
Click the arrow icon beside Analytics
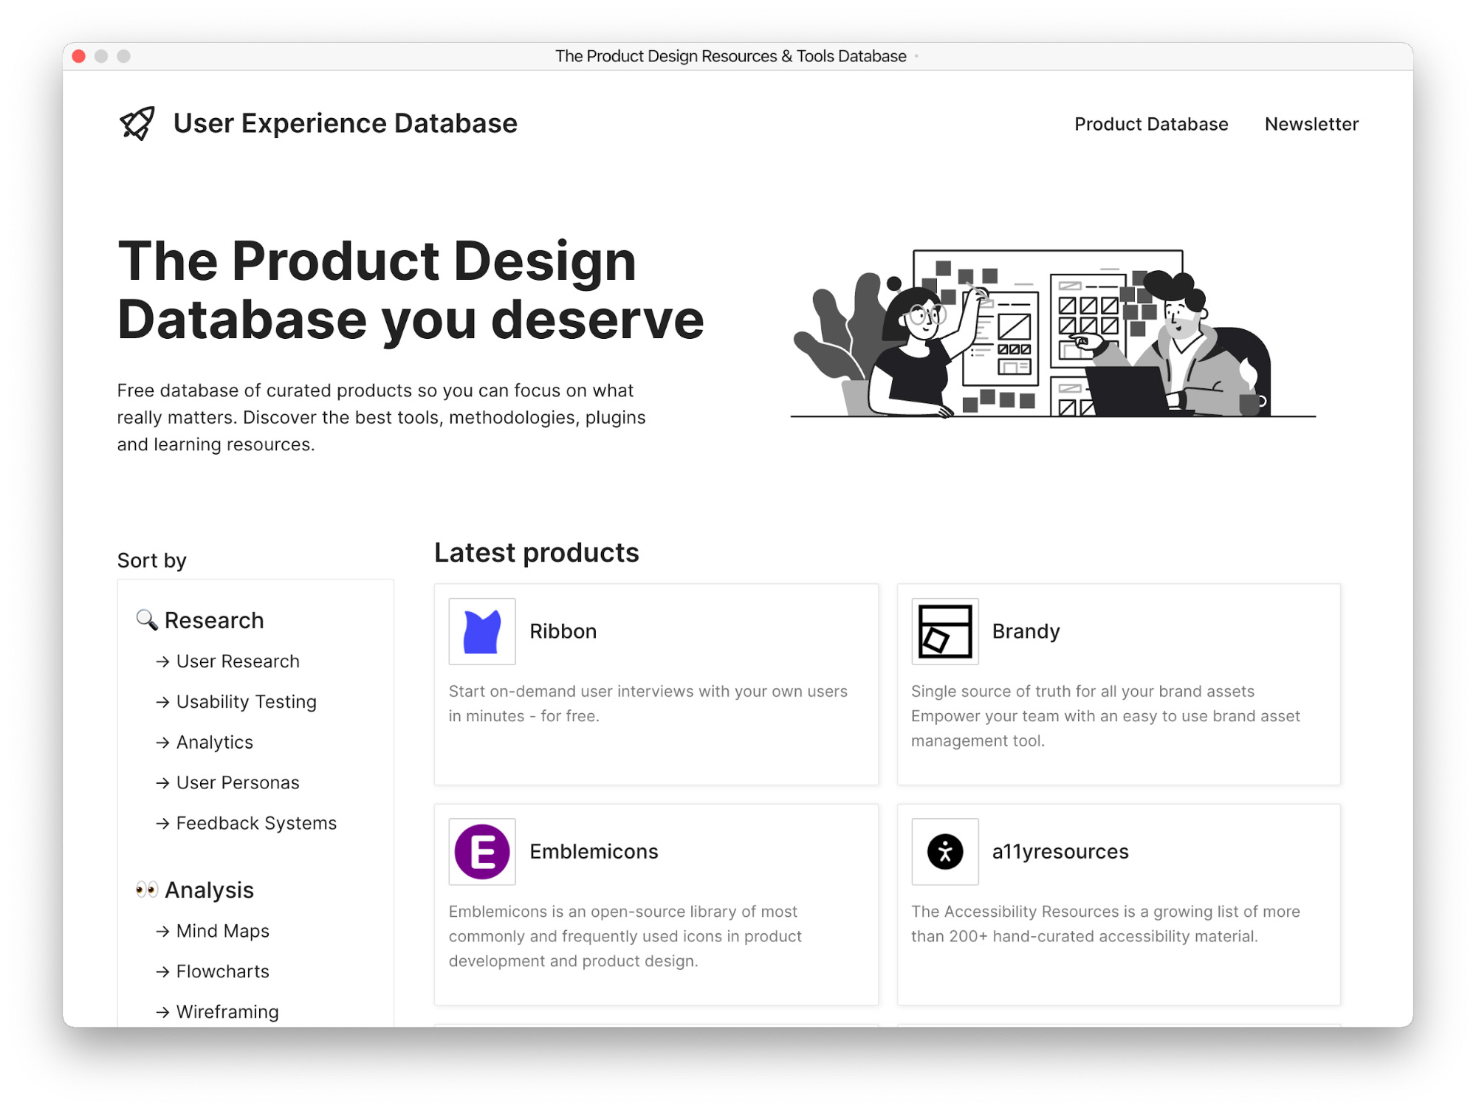pos(162,743)
